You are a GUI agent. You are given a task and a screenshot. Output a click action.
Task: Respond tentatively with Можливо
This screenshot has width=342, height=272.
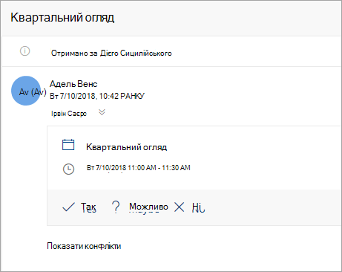(x=148, y=207)
